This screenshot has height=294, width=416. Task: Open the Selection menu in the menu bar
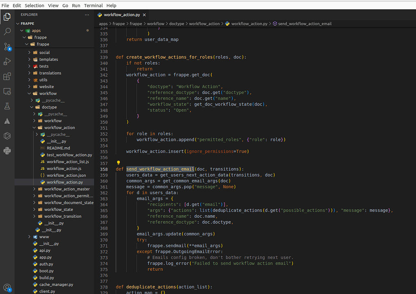coord(34,5)
